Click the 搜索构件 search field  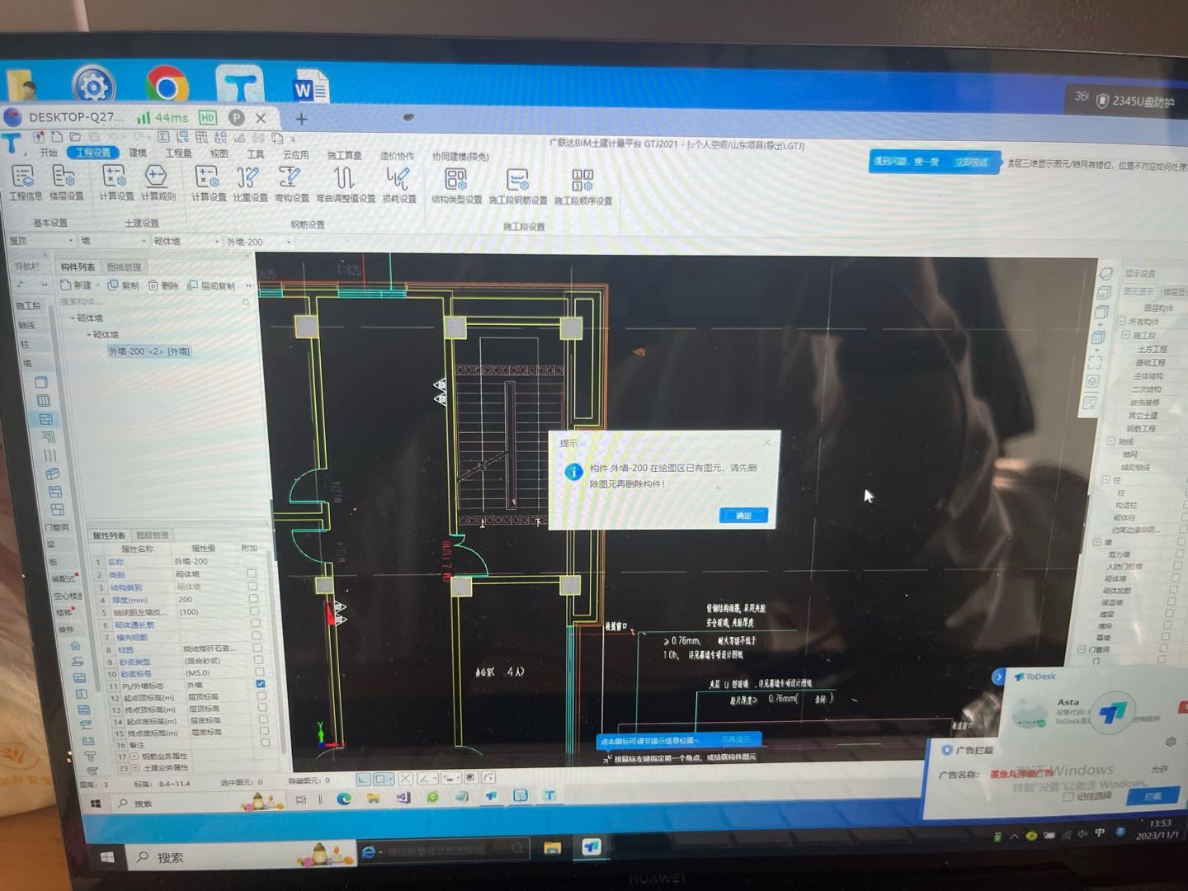[x=153, y=302]
